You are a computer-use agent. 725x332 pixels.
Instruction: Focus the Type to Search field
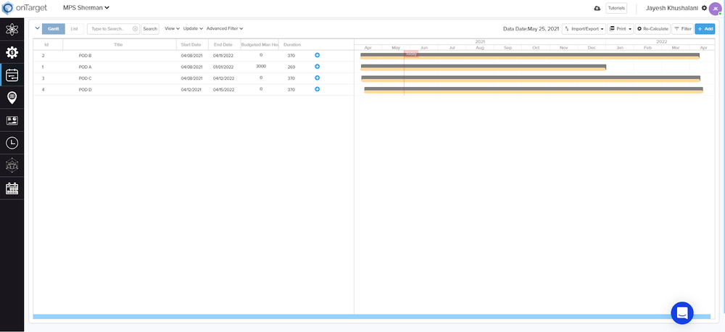[113, 29]
